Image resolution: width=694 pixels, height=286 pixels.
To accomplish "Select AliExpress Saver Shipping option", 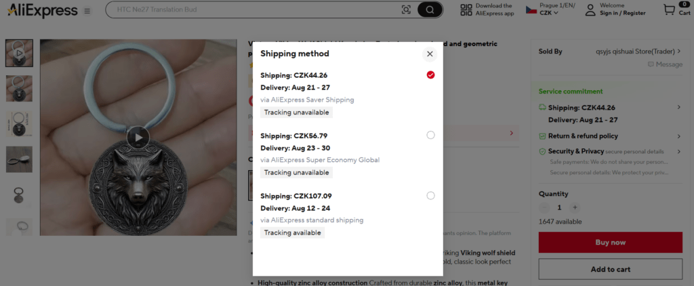I will tap(430, 75).
